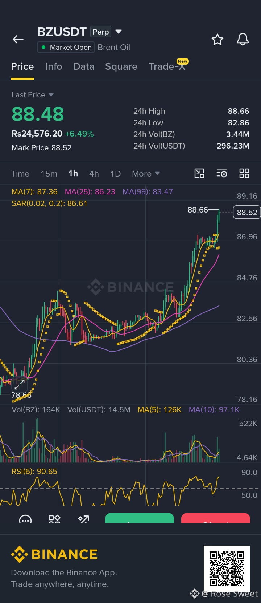The width and height of the screenshot is (261, 603).
Task: Tap the Market Open status badge
Action: (x=66, y=47)
